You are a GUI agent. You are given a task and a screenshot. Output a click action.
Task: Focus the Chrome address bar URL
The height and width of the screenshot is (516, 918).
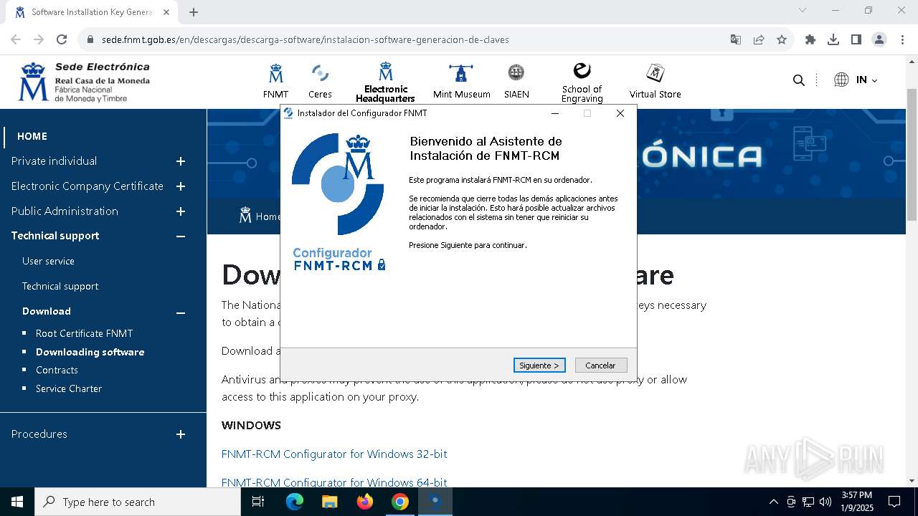tap(306, 39)
